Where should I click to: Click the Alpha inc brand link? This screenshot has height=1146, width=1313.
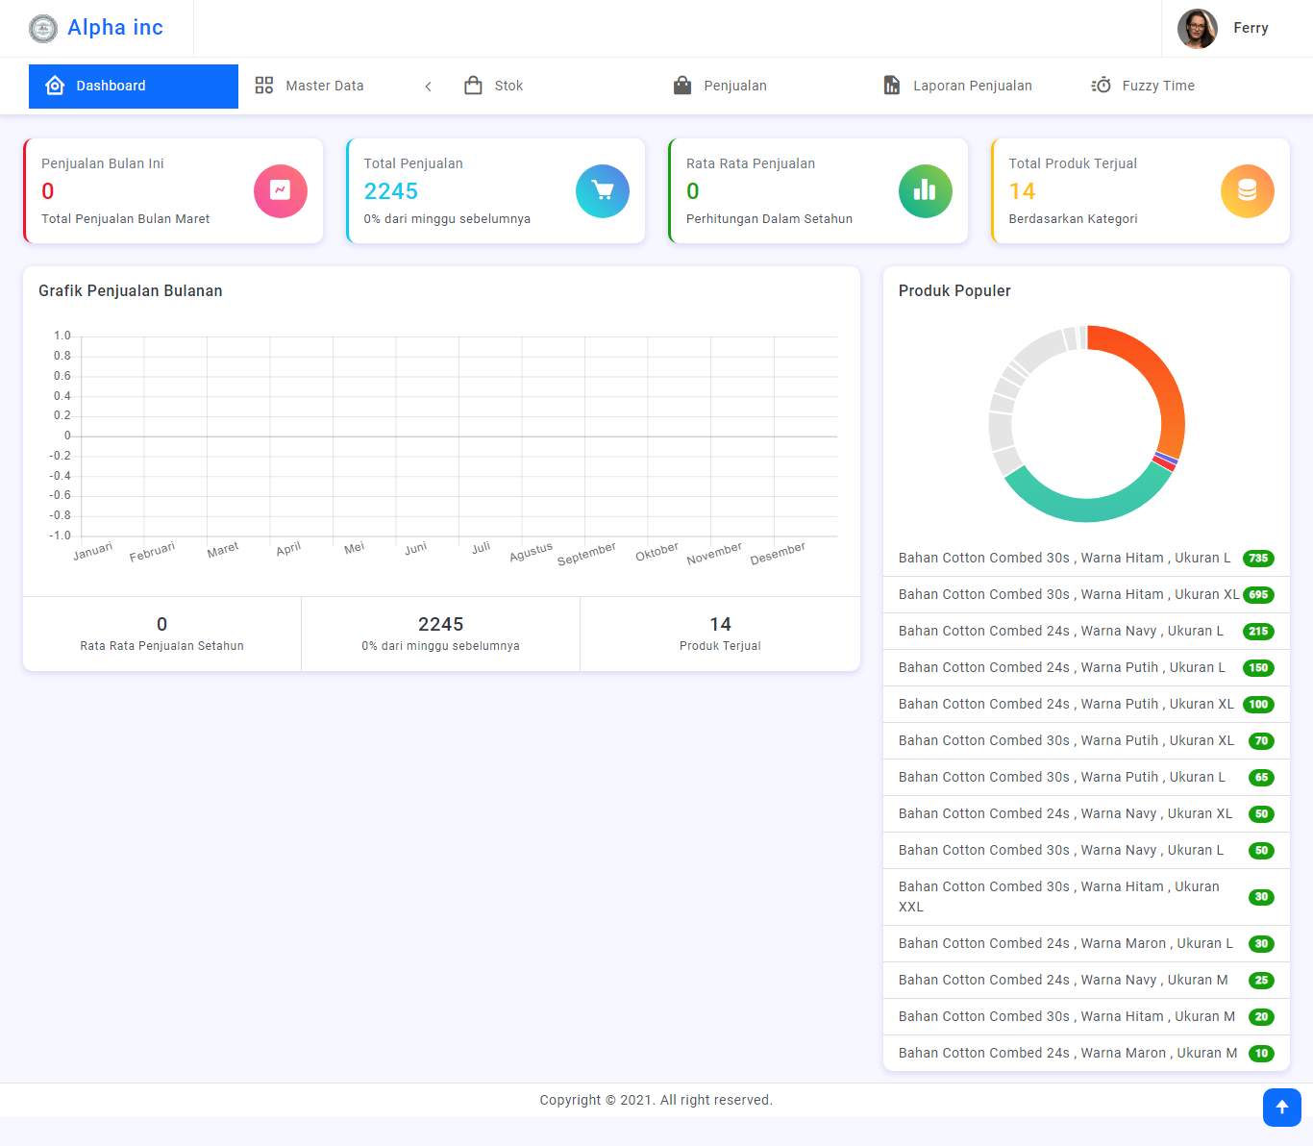[x=115, y=28]
